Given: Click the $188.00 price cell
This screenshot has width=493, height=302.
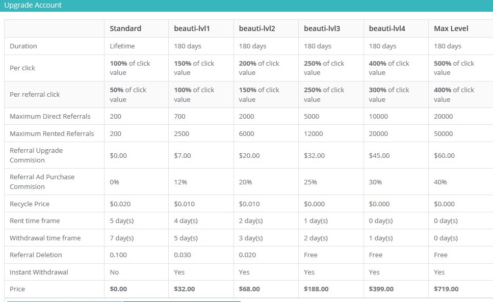Looking at the screenshot, I should coord(316,289).
